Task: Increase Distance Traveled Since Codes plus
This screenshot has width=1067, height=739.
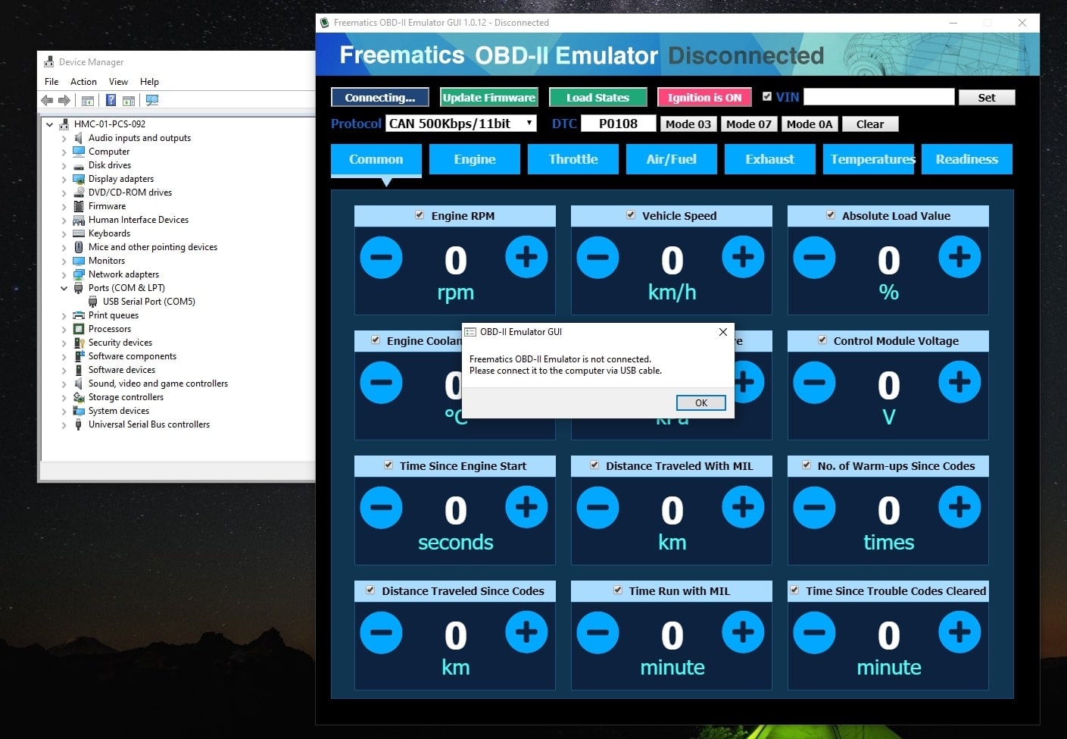Action: [526, 632]
